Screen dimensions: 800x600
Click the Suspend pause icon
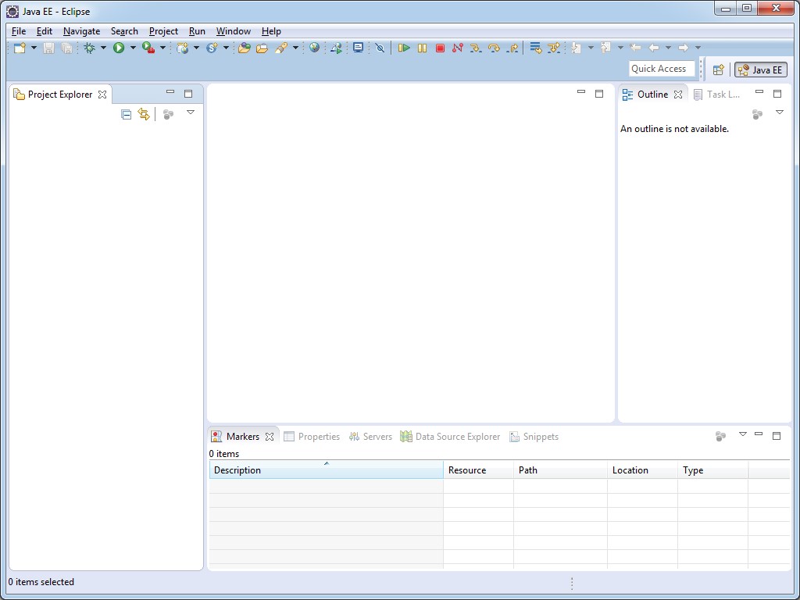click(422, 48)
